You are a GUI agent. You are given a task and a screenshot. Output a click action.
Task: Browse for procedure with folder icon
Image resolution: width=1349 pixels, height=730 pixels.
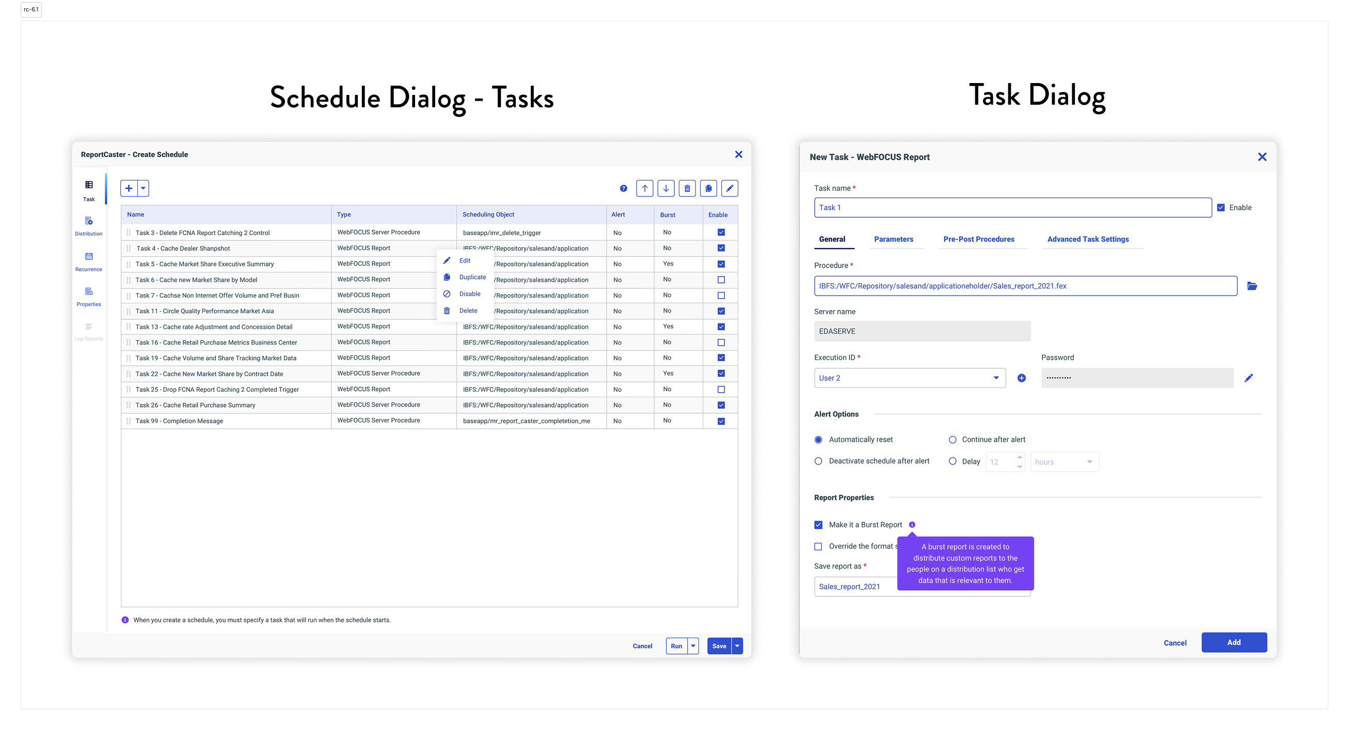(1252, 286)
